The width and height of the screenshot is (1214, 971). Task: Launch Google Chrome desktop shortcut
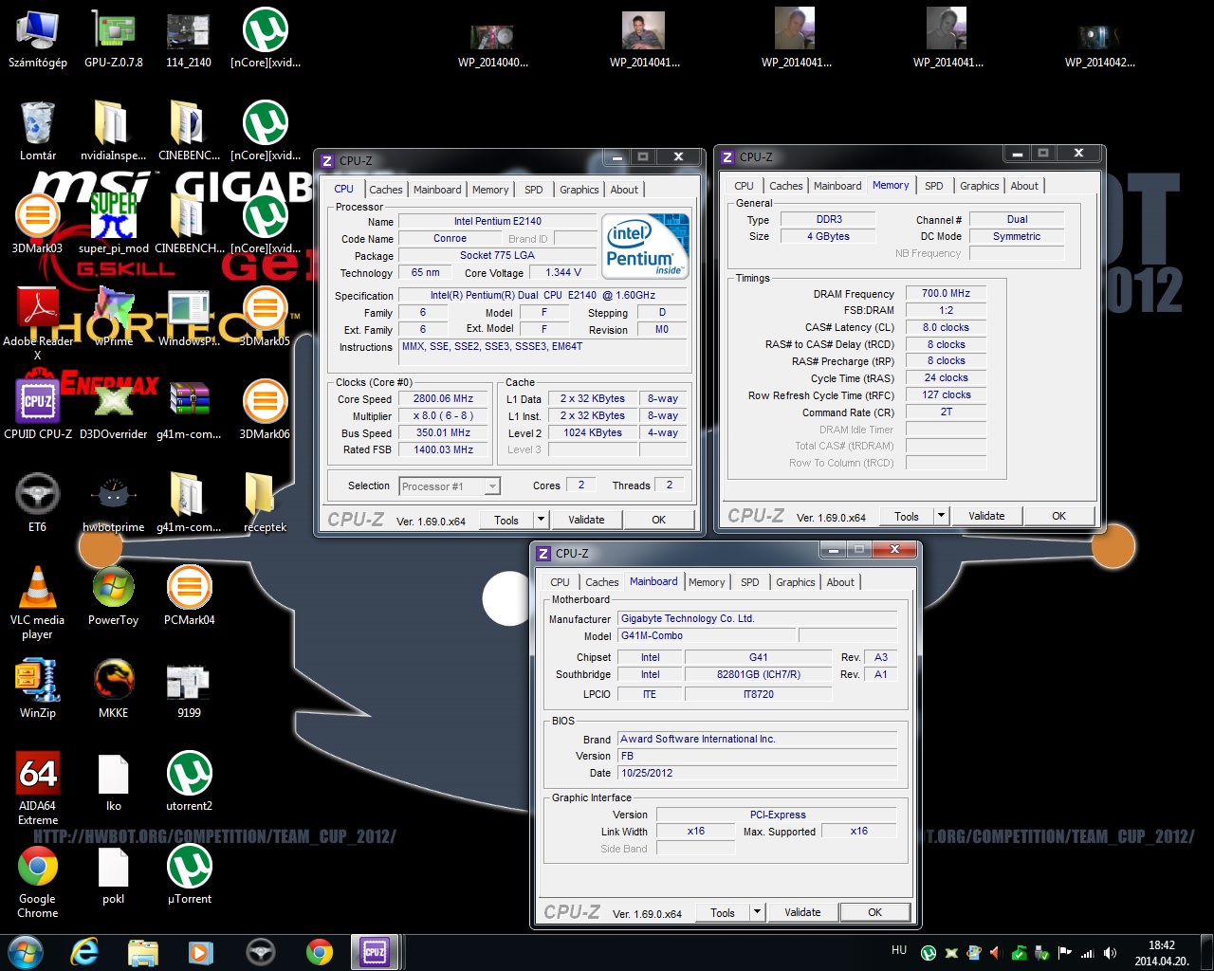pos(37,882)
